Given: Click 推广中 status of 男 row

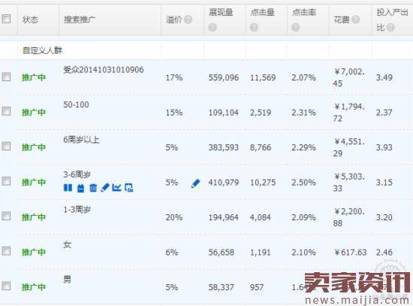Looking at the screenshot, I should pos(34,287).
